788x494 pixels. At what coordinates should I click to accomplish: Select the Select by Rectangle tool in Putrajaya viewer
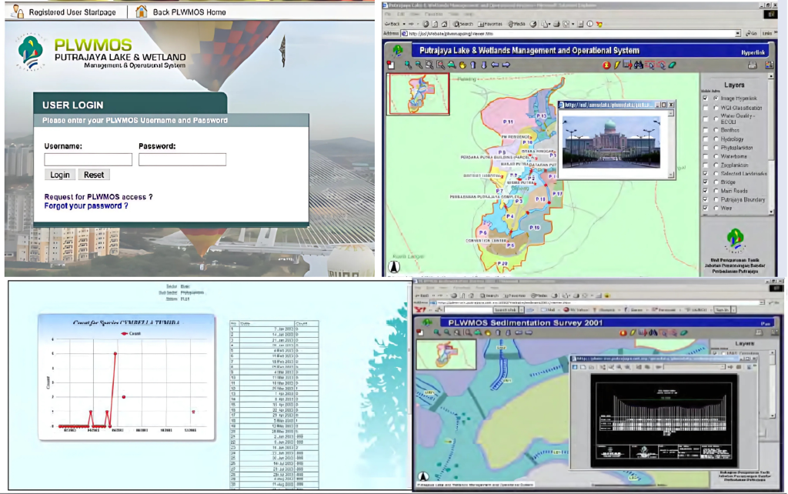[x=649, y=65]
